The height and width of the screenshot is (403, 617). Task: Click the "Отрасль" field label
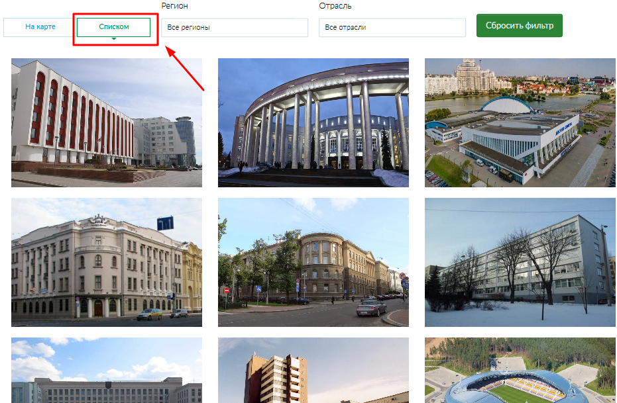[335, 6]
